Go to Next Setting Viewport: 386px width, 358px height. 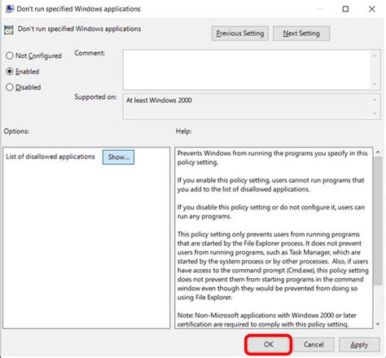point(301,33)
